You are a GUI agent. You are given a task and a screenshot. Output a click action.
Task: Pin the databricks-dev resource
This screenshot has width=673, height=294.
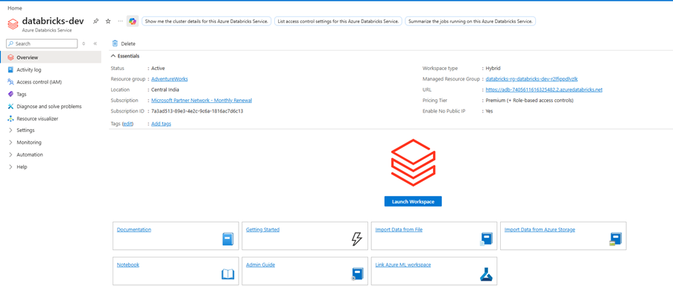point(96,21)
